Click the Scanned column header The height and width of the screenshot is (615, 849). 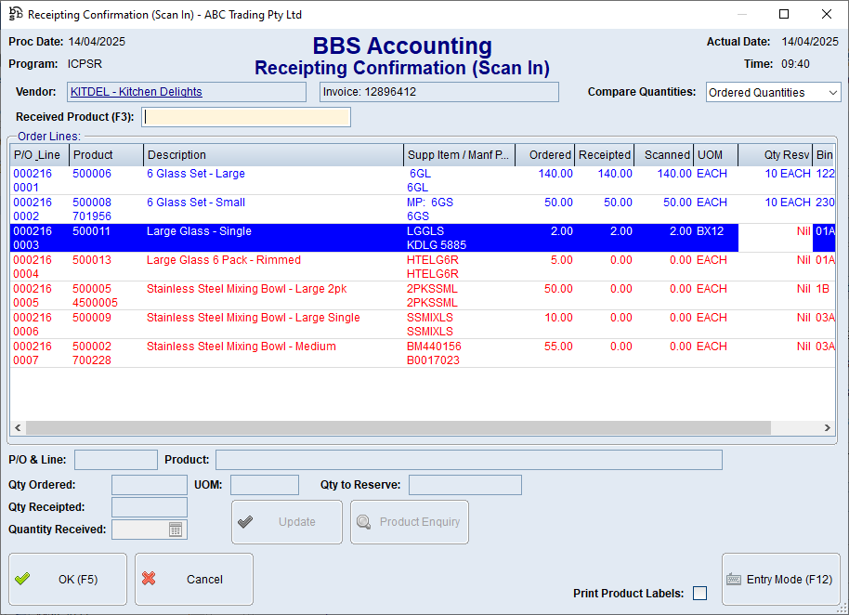point(665,155)
